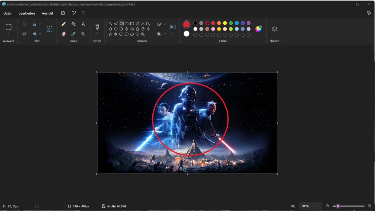
Task: Select the Pencil tool
Action: click(x=64, y=24)
